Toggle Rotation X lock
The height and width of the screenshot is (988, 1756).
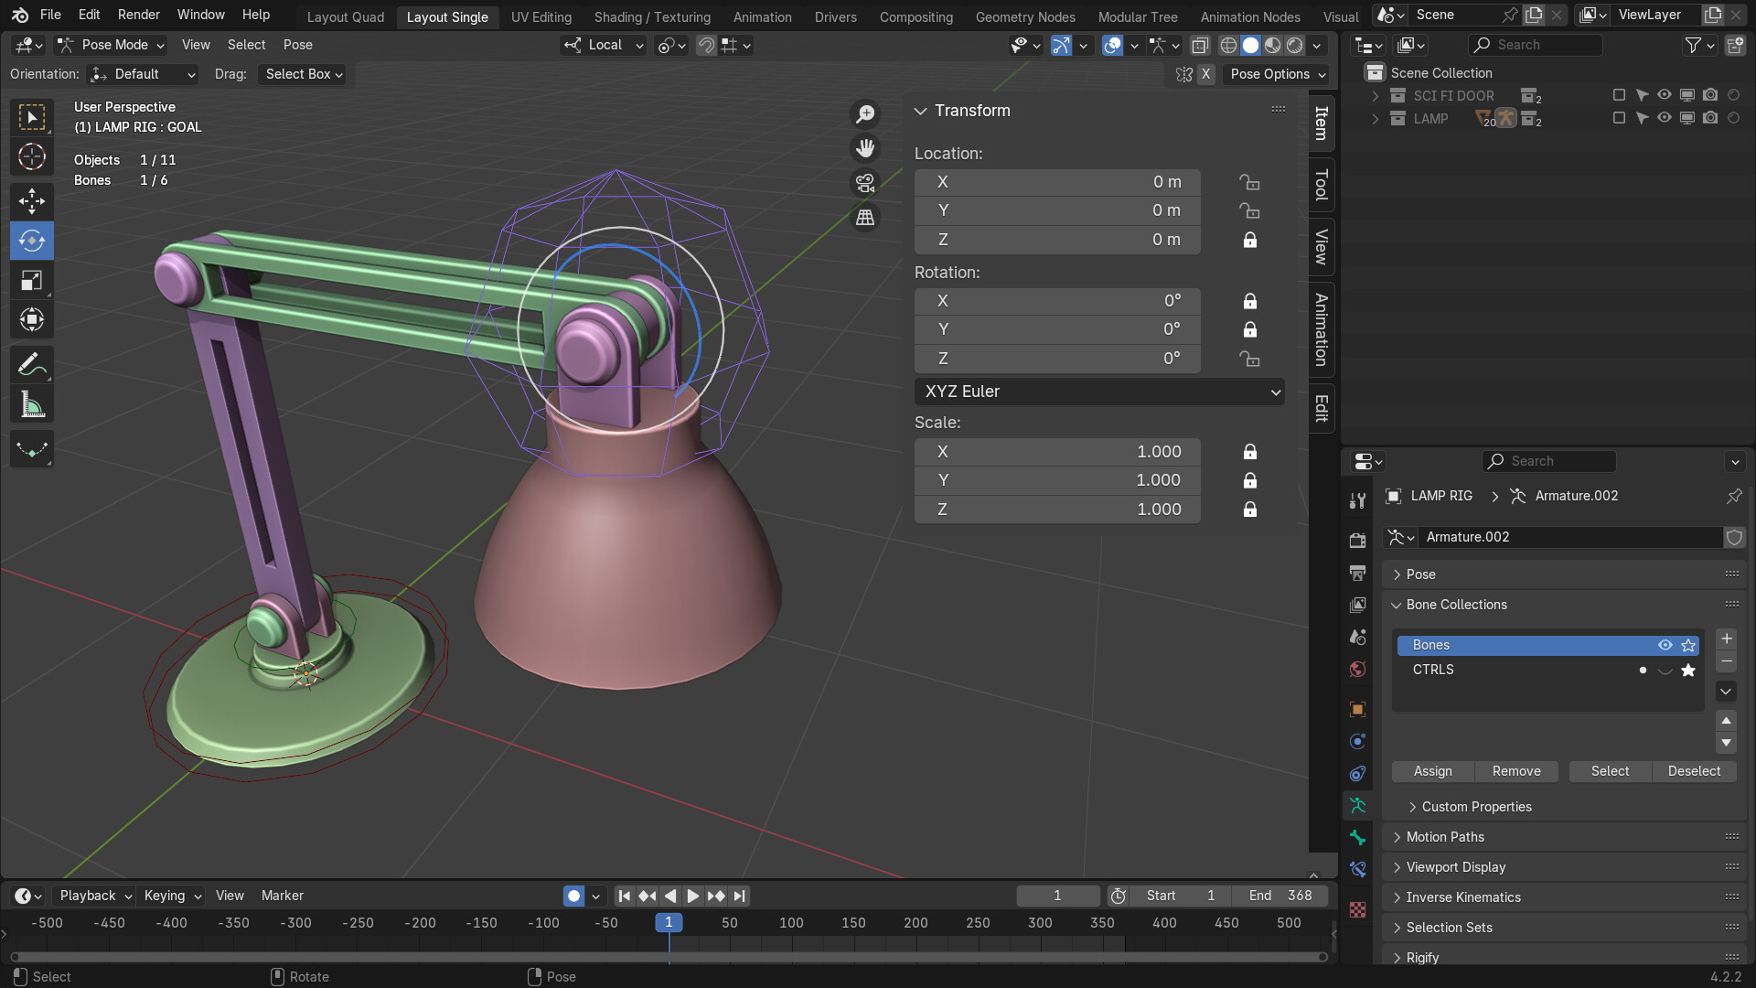click(1249, 301)
